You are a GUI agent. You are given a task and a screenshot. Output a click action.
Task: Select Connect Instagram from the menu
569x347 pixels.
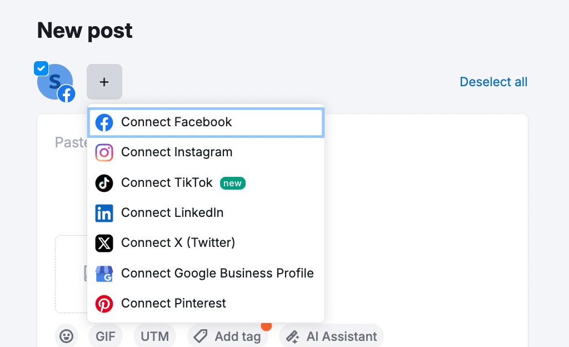point(206,152)
